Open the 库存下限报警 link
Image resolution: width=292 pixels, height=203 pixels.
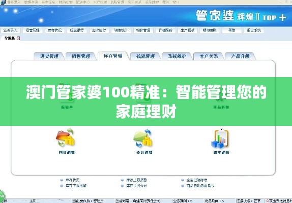click(x=76, y=186)
